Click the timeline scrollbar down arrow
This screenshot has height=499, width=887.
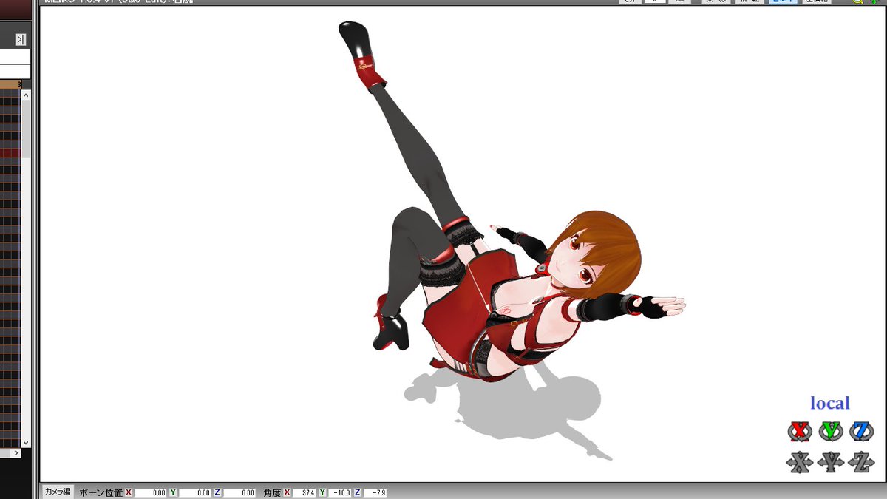pyautogui.click(x=26, y=442)
